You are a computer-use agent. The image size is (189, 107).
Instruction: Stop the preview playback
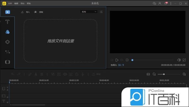(x=127, y=60)
